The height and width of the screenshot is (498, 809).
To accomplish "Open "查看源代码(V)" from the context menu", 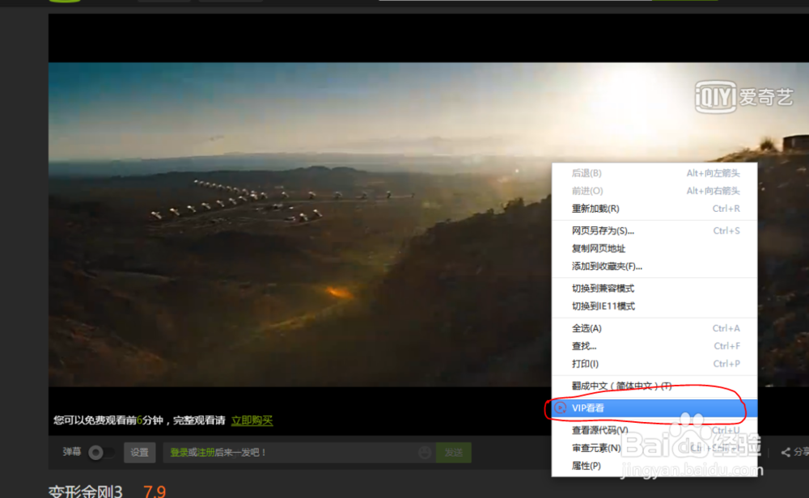I will (x=654, y=430).
